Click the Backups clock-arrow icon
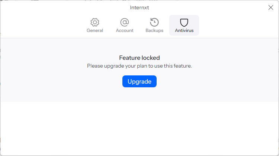This screenshot has height=156, width=279. click(154, 22)
